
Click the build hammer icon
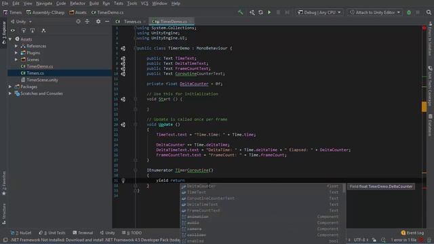[x=241, y=12]
